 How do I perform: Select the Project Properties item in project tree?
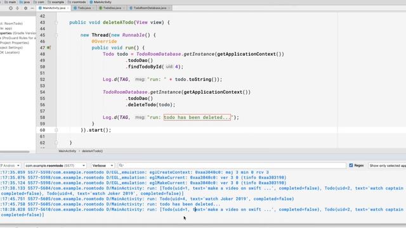15,43
